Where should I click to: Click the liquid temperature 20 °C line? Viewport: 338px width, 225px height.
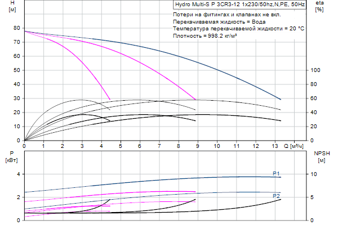[239, 28]
